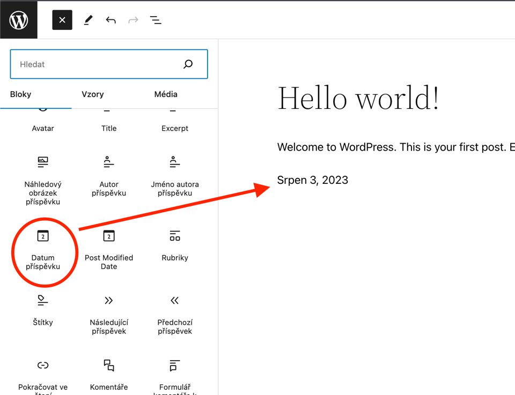Insert the Datum příspěvku block

click(43, 250)
